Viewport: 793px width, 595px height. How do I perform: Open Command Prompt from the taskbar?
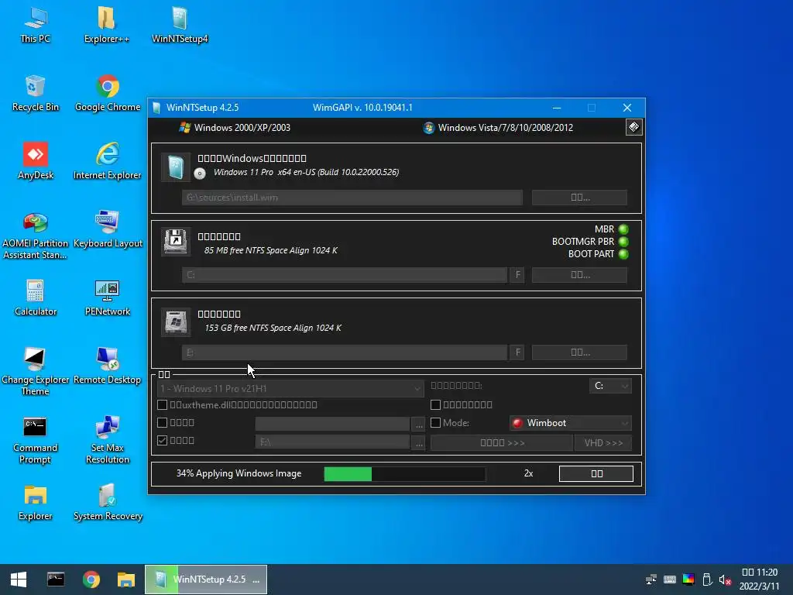[x=56, y=580]
